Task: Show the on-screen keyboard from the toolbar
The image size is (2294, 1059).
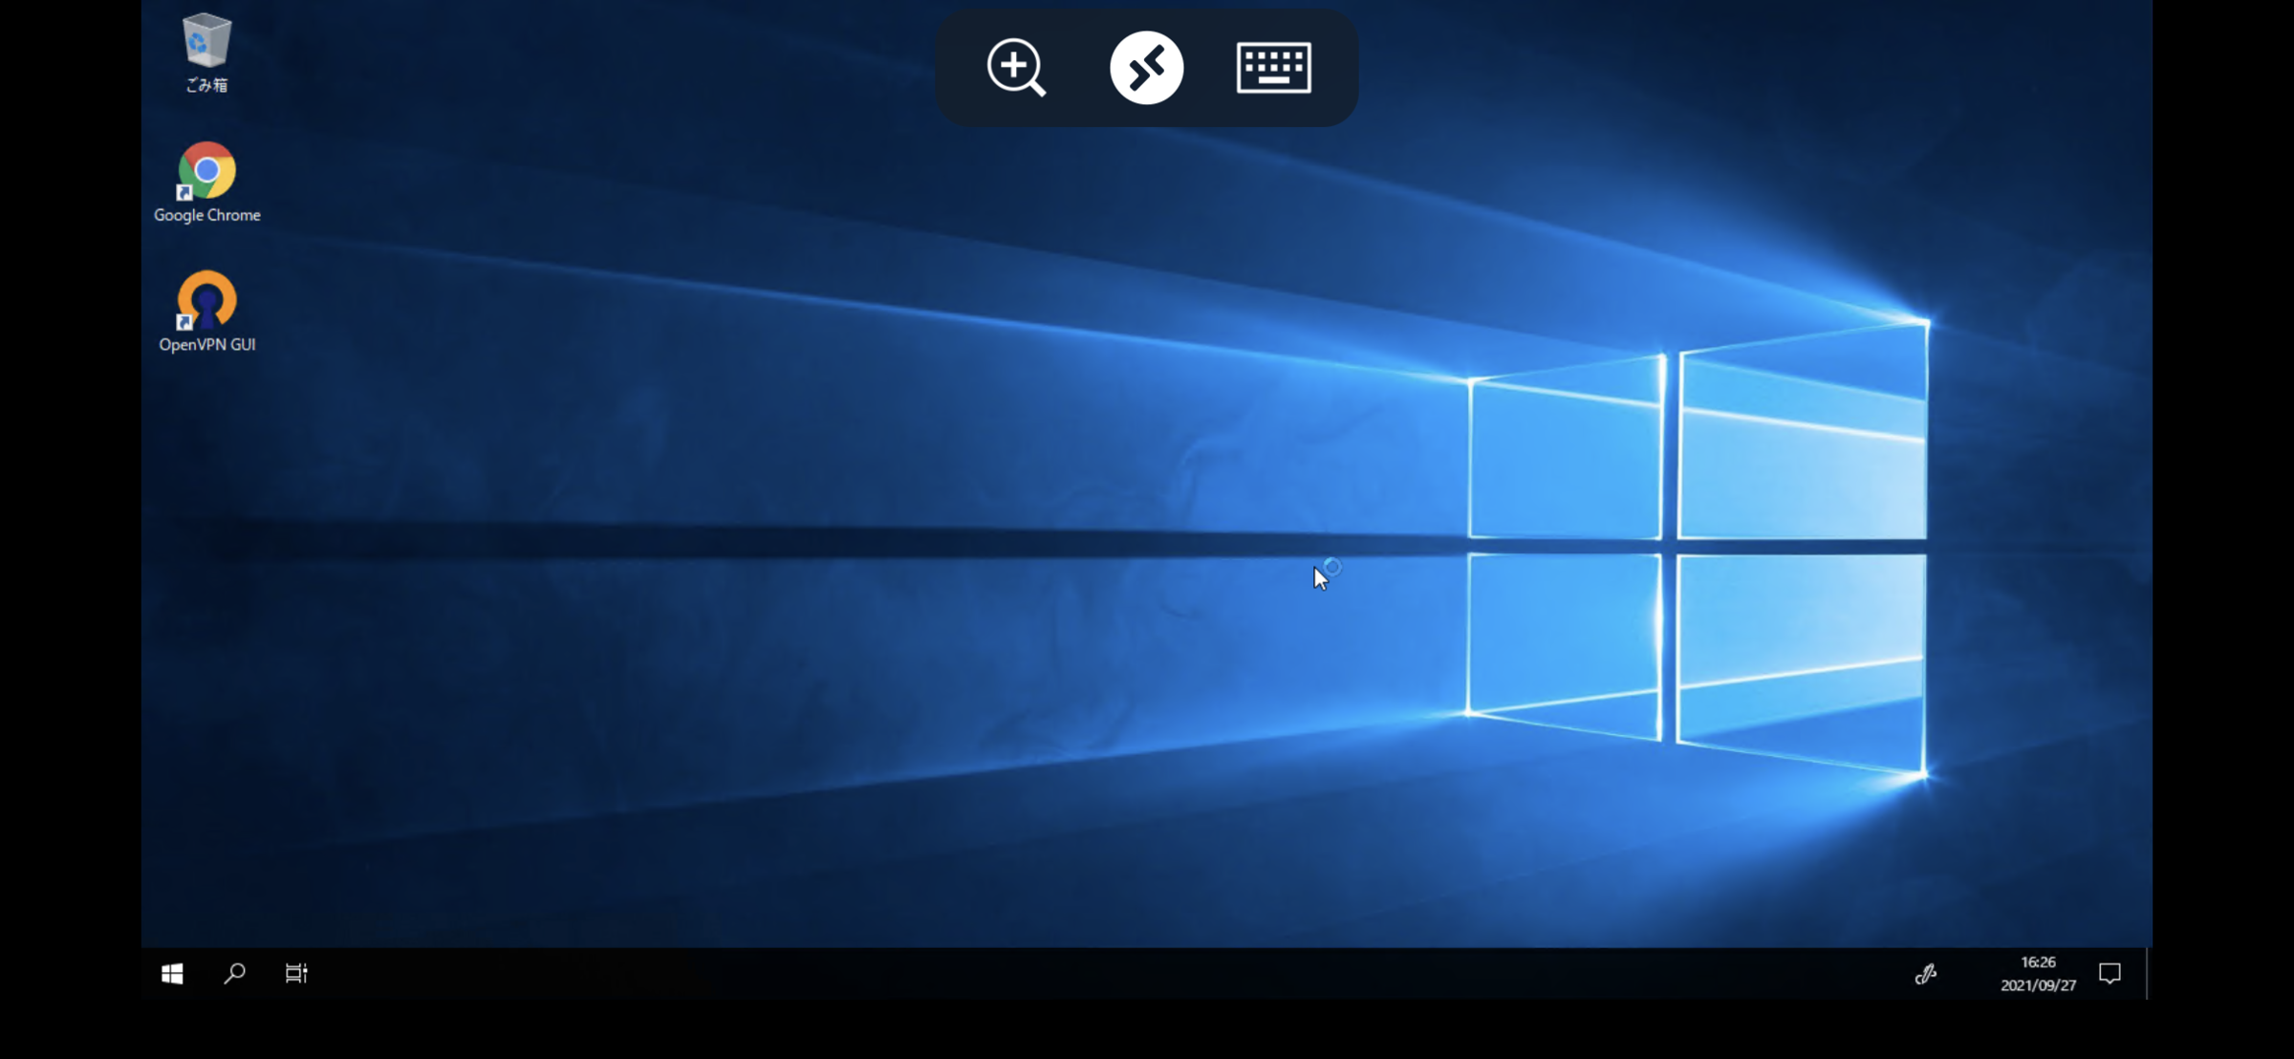Action: coord(1273,68)
